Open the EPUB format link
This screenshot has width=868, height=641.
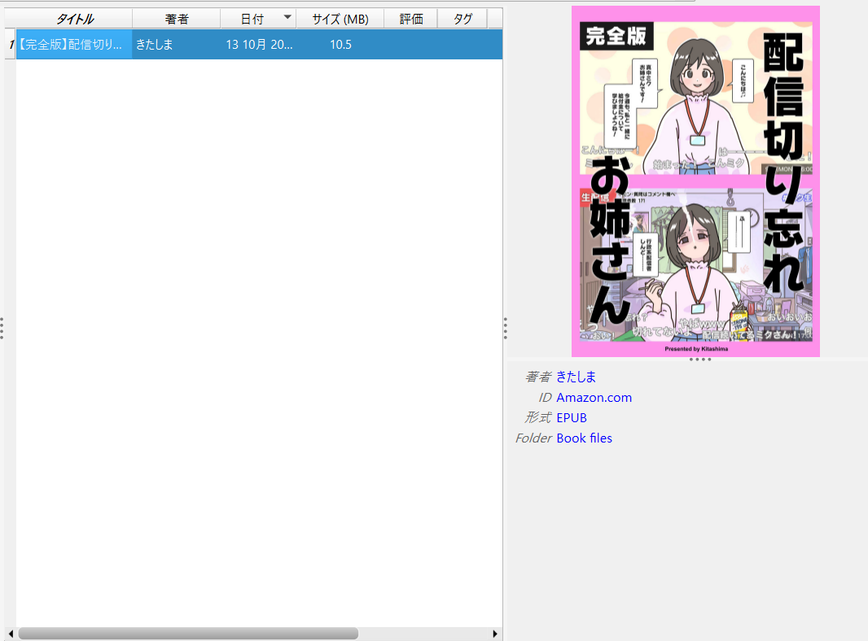coord(571,417)
